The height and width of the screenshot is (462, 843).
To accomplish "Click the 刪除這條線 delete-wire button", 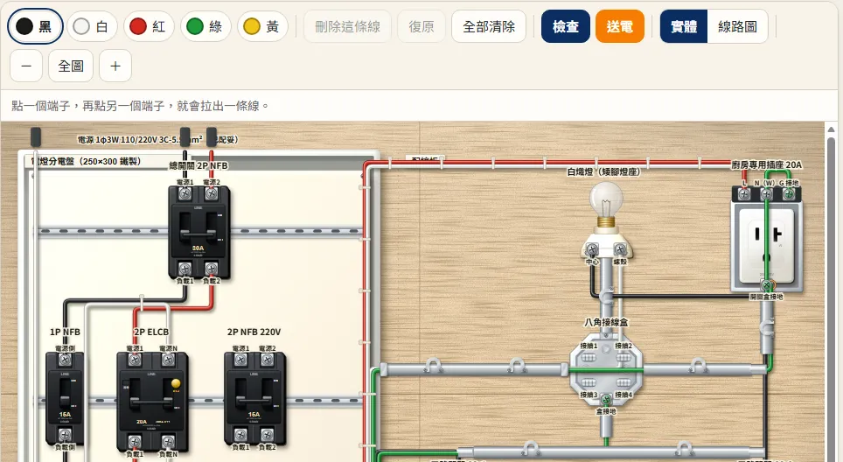I will [347, 26].
